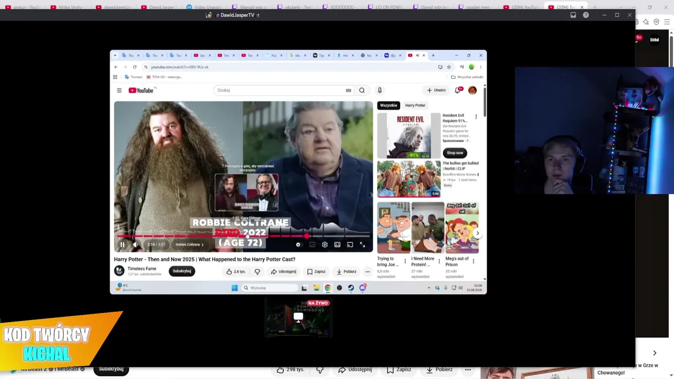Open Chrome tab search dropdown arrow
This screenshot has height=379, width=674.
point(116,55)
